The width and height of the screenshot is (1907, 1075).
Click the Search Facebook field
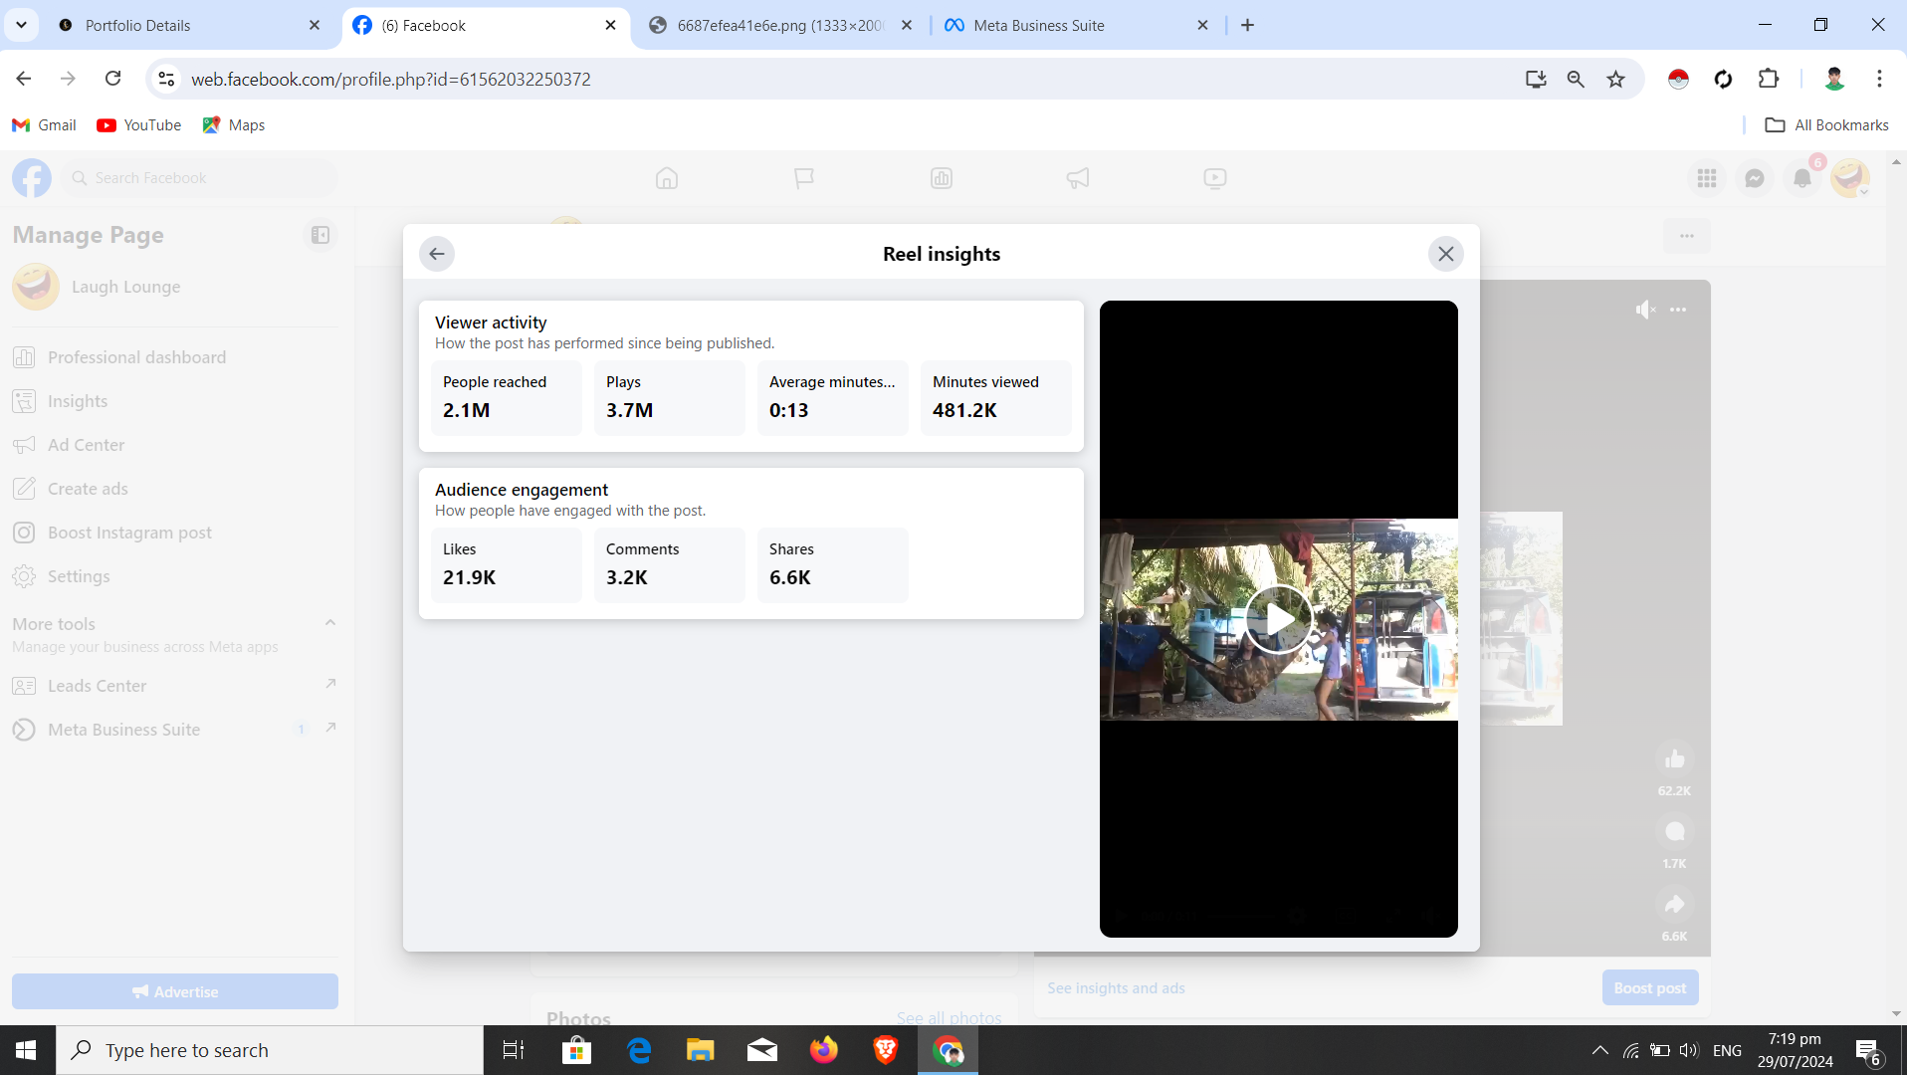point(199,178)
